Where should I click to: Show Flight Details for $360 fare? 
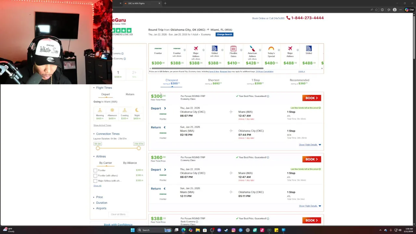(x=310, y=206)
